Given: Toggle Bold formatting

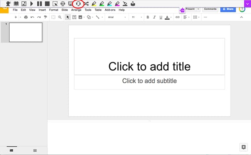Looking at the screenshot, I should [148, 17].
